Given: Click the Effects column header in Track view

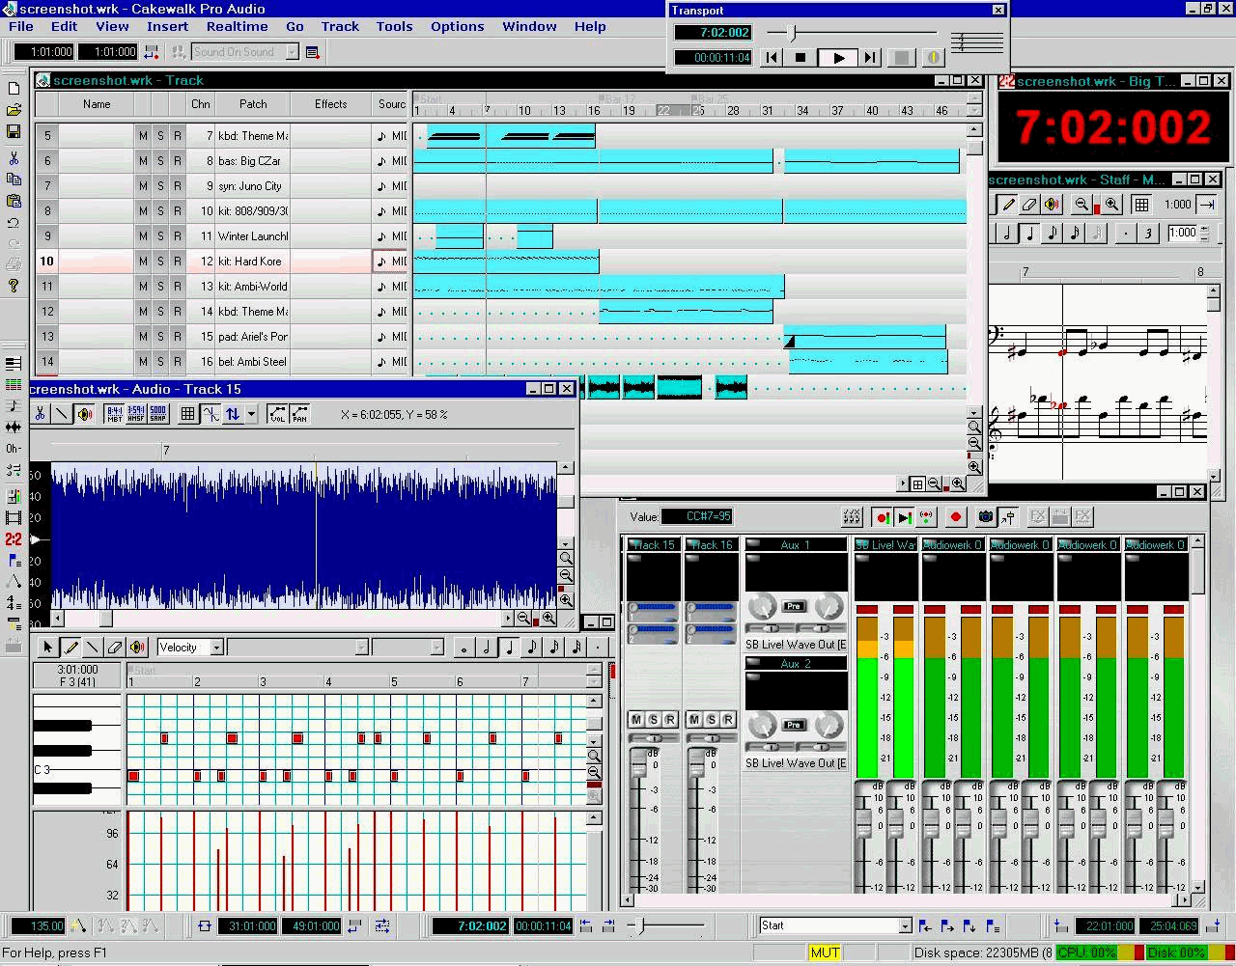Looking at the screenshot, I should pos(331,104).
